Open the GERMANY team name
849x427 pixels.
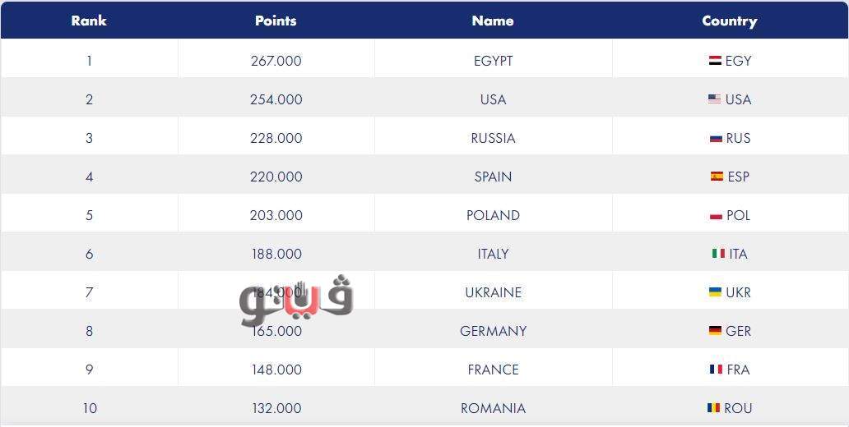493,331
